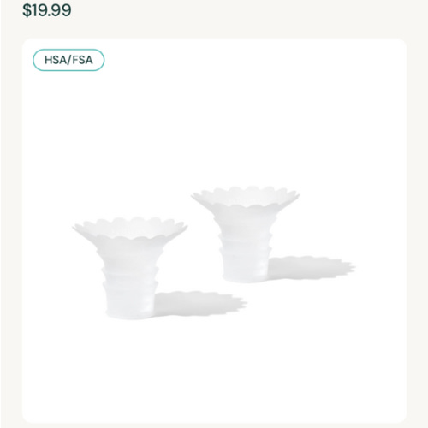The image size is (428, 428).
Task: Select the $19.99 price text
Action: tap(47, 10)
